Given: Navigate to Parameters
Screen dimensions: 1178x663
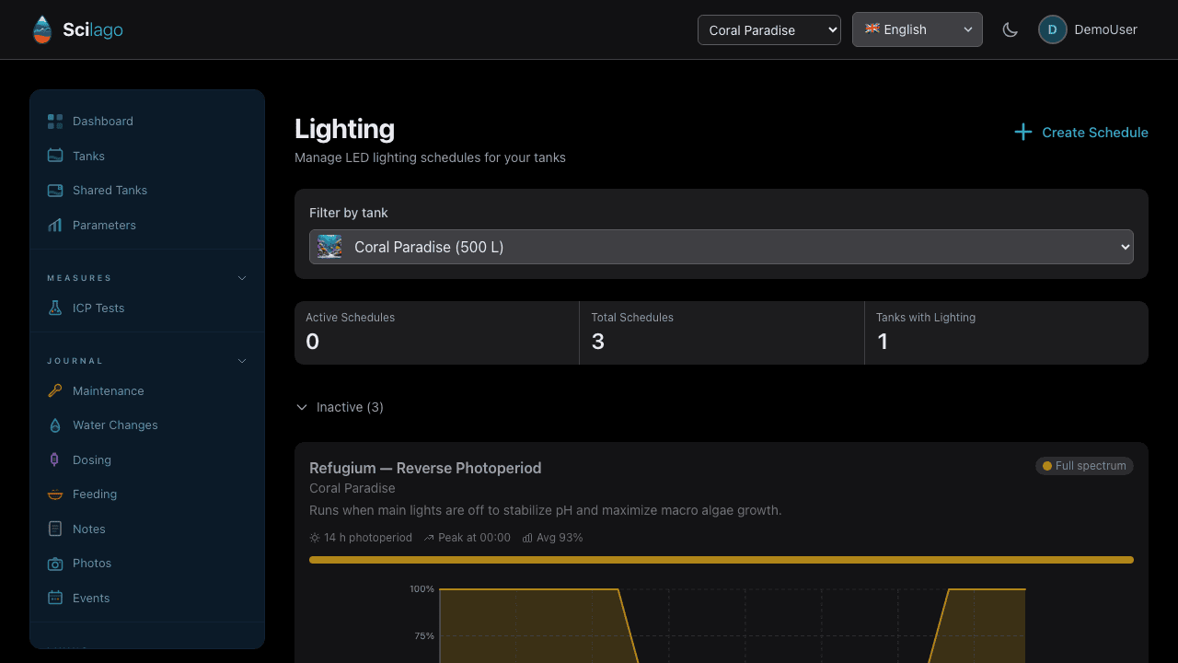Looking at the screenshot, I should pos(147,225).
